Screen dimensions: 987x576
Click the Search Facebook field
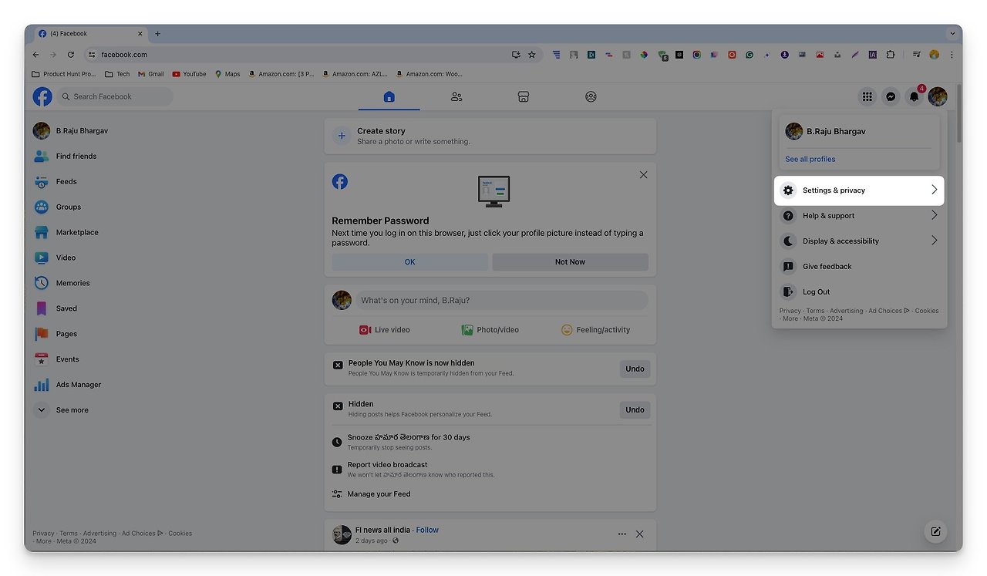[114, 96]
